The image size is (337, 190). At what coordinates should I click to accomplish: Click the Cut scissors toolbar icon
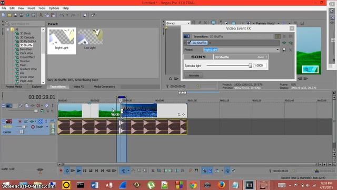pos(41,15)
